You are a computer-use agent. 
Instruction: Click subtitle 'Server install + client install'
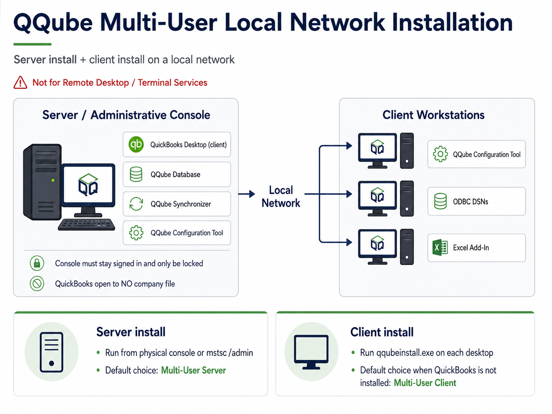124,59
